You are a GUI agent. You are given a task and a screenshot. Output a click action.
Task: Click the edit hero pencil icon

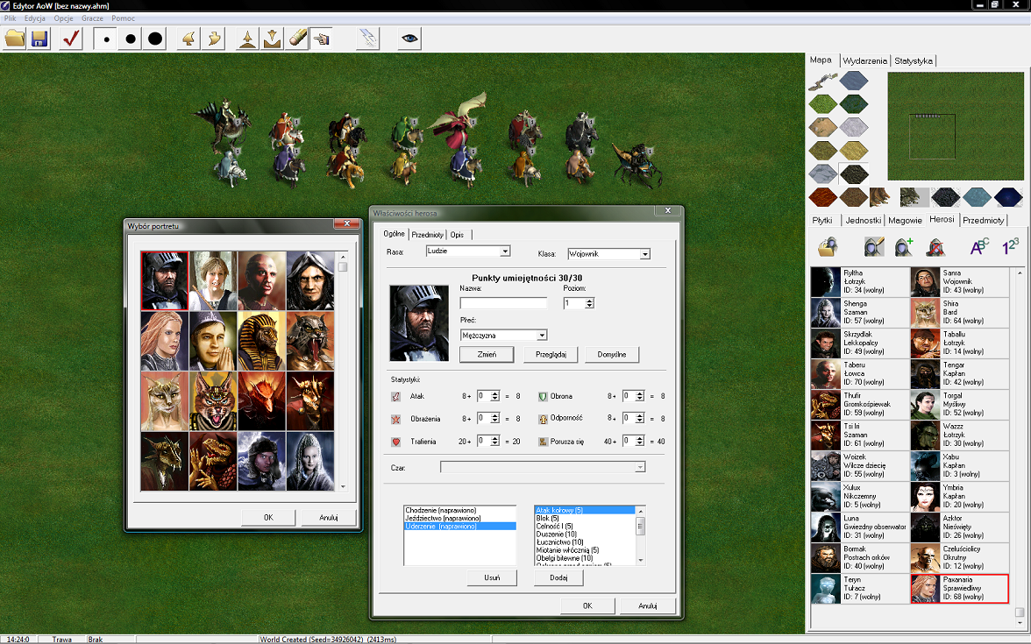874,247
